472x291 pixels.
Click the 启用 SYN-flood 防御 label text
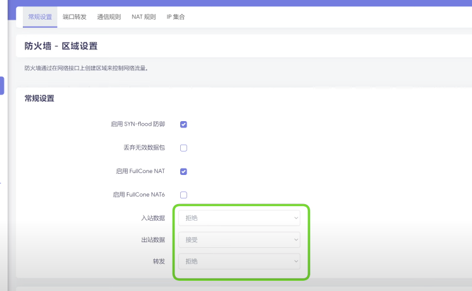[137, 124]
